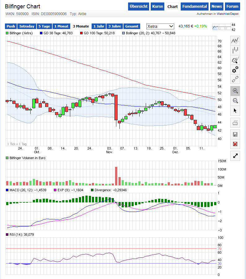Show the 5 Tage timeframe

(44, 26)
